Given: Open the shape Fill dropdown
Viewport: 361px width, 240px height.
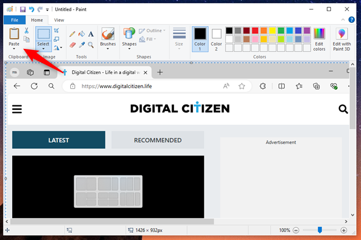Looking at the screenshot, I should [148, 39].
